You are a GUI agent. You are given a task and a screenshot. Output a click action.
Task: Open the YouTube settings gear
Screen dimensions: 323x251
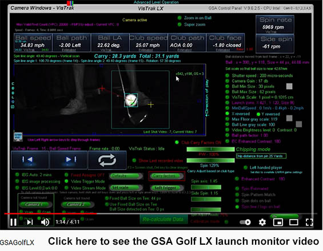click(x=262, y=222)
